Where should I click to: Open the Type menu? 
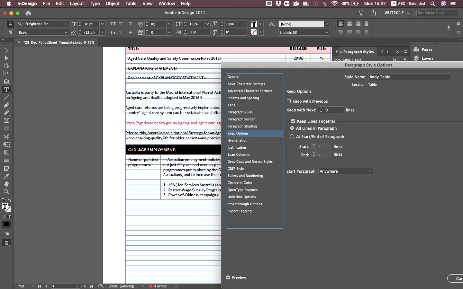[95, 4]
